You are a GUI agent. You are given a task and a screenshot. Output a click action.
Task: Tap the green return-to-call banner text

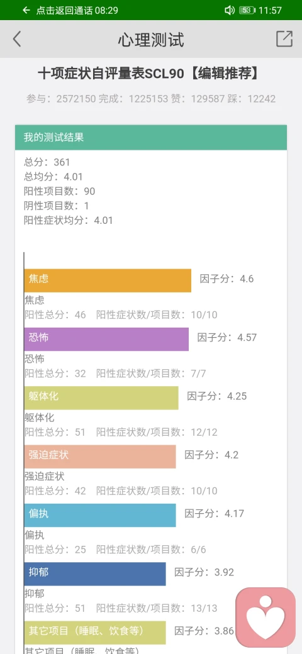[x=77, y=10]
